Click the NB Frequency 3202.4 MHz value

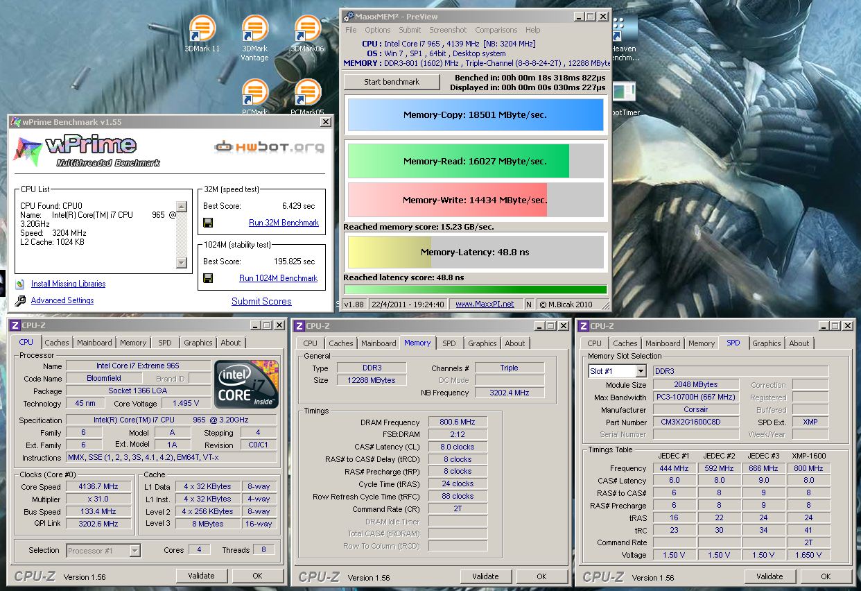[510, 393]
